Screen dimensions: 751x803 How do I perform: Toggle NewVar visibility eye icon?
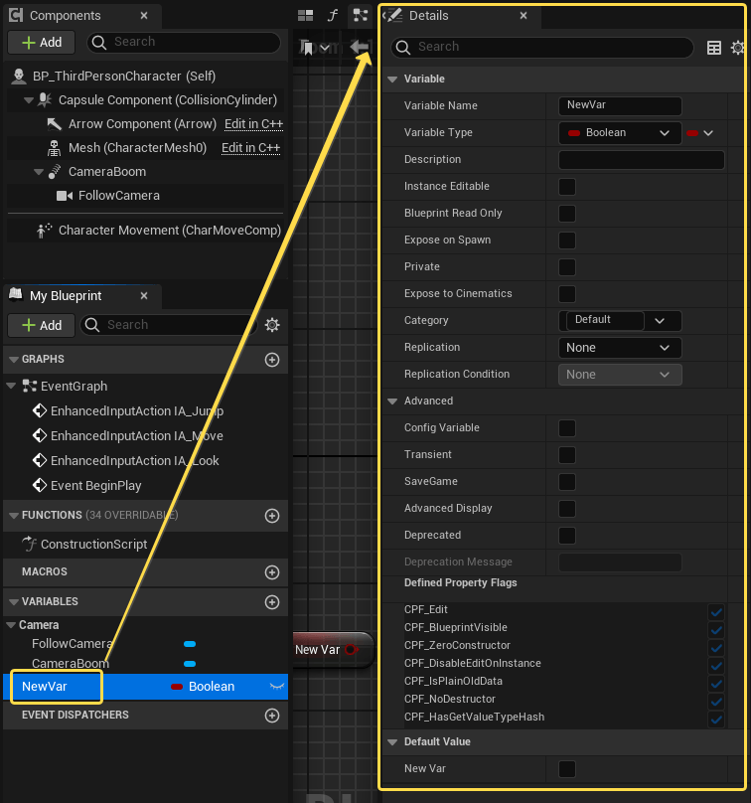pos(276,687)
